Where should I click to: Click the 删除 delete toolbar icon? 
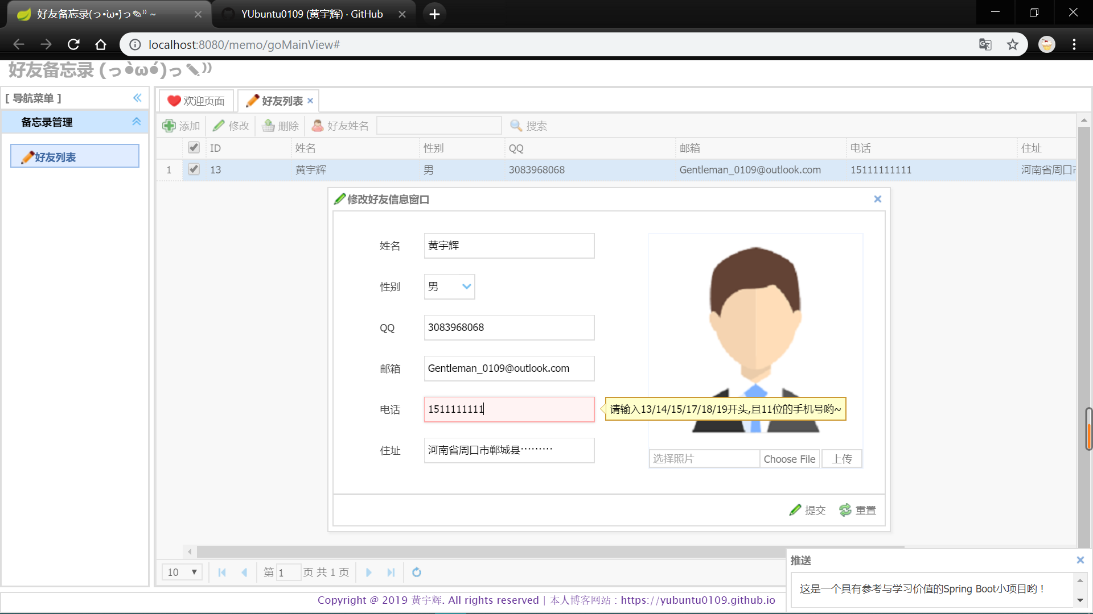pos(269,126)
